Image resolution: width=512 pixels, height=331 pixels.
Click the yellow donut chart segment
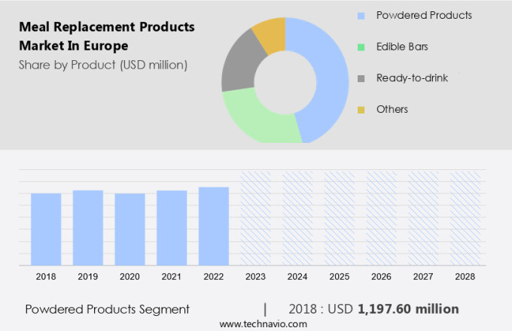point(270,32)
